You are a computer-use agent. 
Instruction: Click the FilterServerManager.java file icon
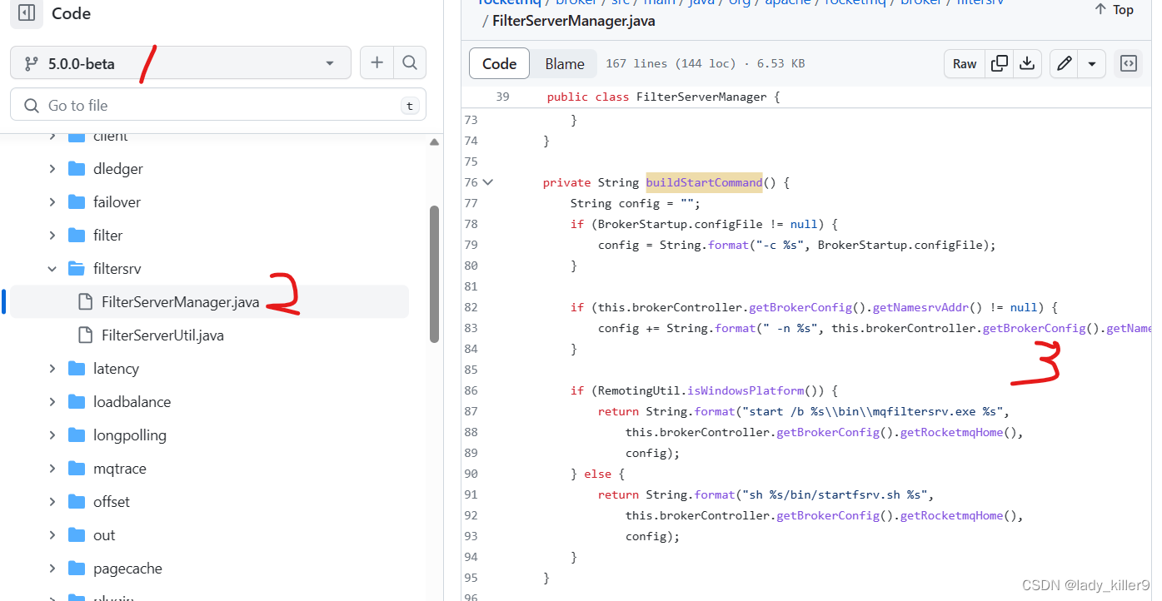(x=85, y=302)
